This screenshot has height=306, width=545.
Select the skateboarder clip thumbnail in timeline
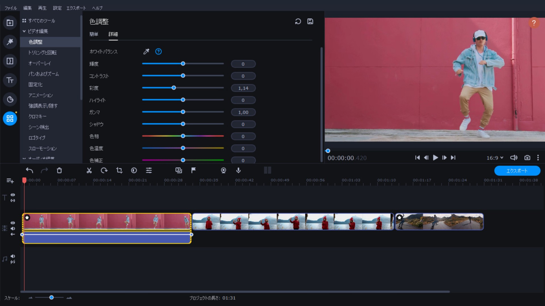point(439,222)
